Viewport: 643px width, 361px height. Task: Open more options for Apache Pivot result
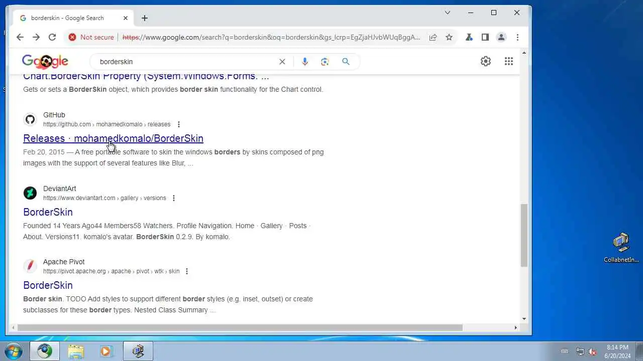(187, 271)
